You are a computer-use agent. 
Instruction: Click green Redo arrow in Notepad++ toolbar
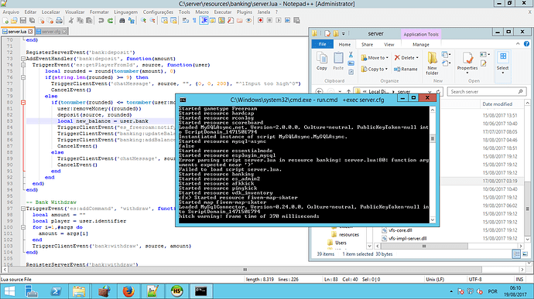click(x=110, y=21)
